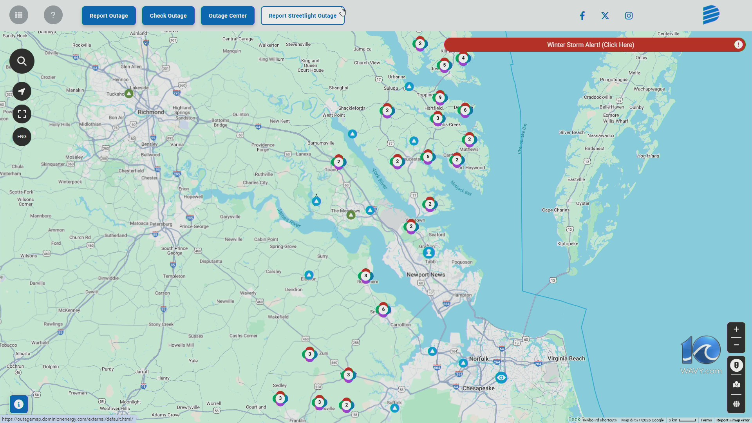Click the blue triangle marker at Elberon
Viewport: 752px width, 423px height.
tap(309, 275)
